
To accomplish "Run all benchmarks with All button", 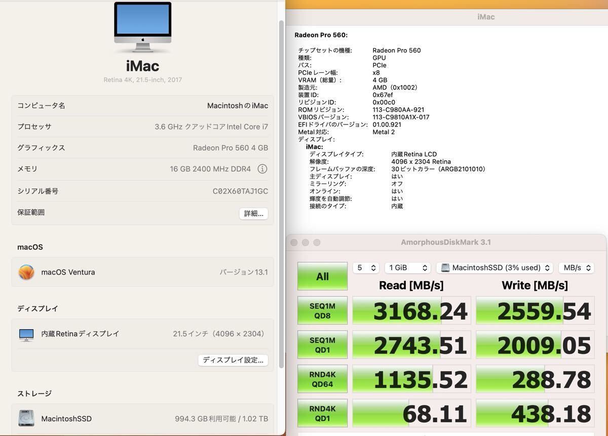I will 322,276.
